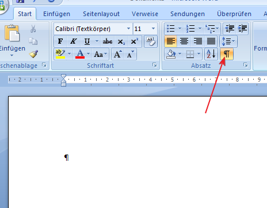
Task: Open font color dropdown arrow
Action: click(88, 54)
